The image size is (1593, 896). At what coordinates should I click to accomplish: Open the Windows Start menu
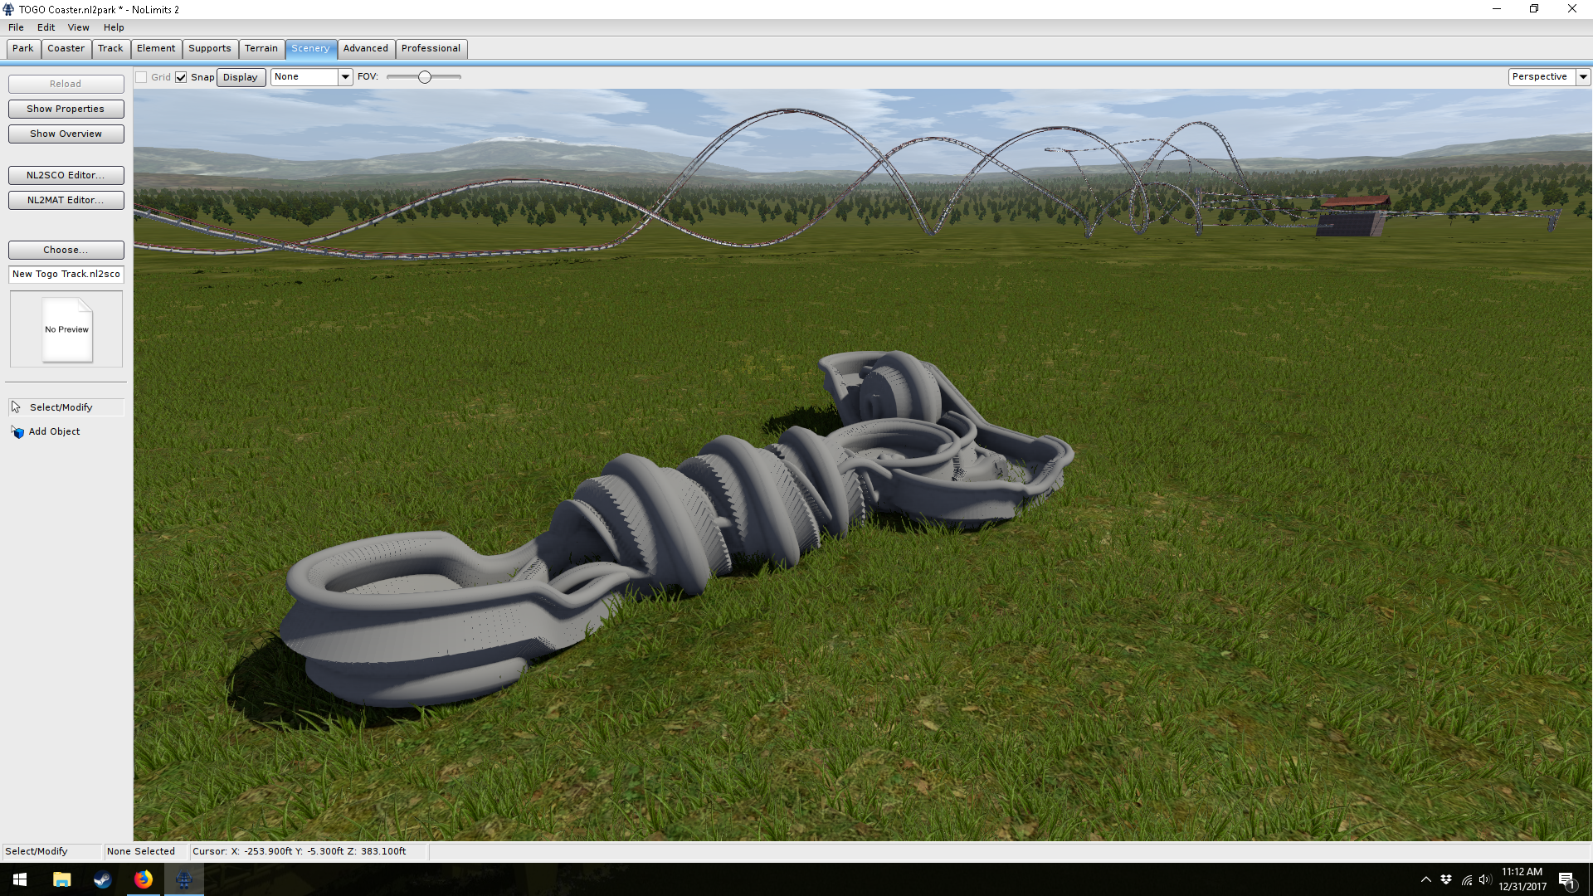pyautogui.click(x=20, y=879)
